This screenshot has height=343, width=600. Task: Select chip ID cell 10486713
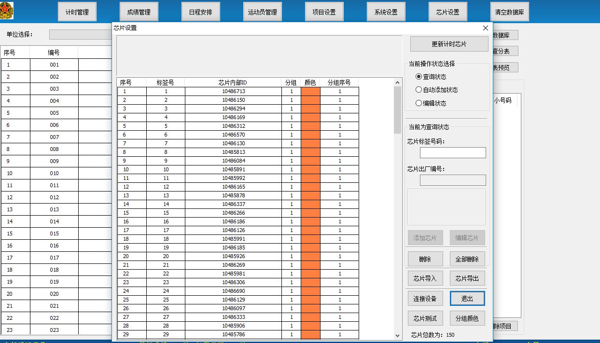233,91
